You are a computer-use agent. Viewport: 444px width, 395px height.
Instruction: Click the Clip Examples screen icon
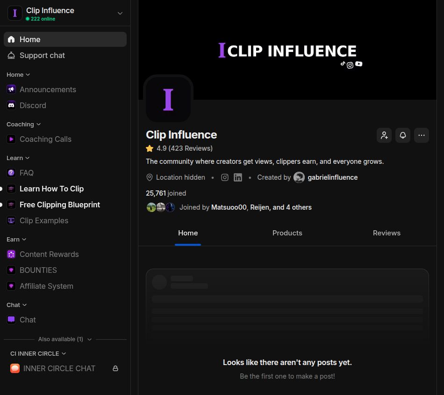point(11,220)
